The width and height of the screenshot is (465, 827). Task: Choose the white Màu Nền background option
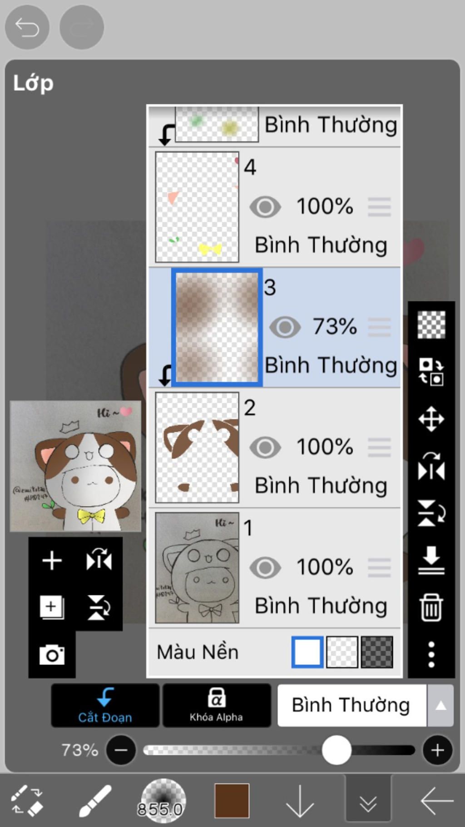click(x=307, y=652)
